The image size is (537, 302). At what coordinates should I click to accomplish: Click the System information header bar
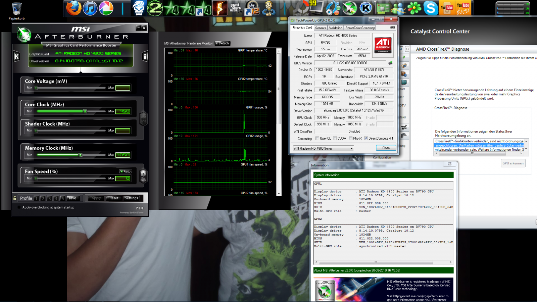384,175
